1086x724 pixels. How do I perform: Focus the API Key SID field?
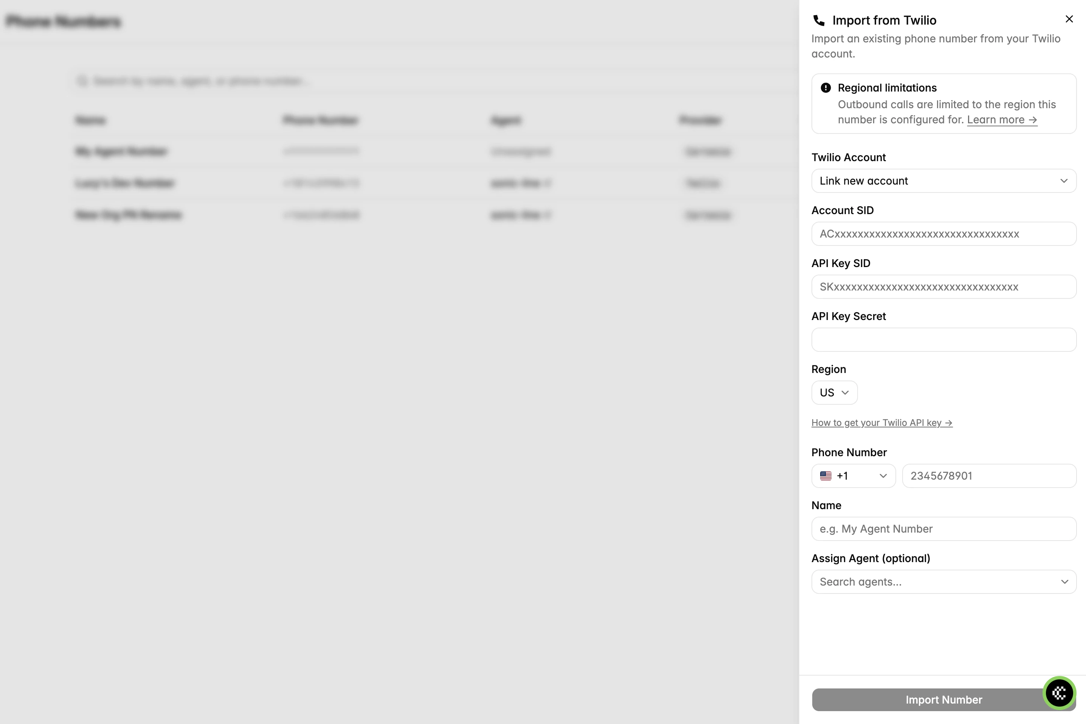[x=944, y=287]
